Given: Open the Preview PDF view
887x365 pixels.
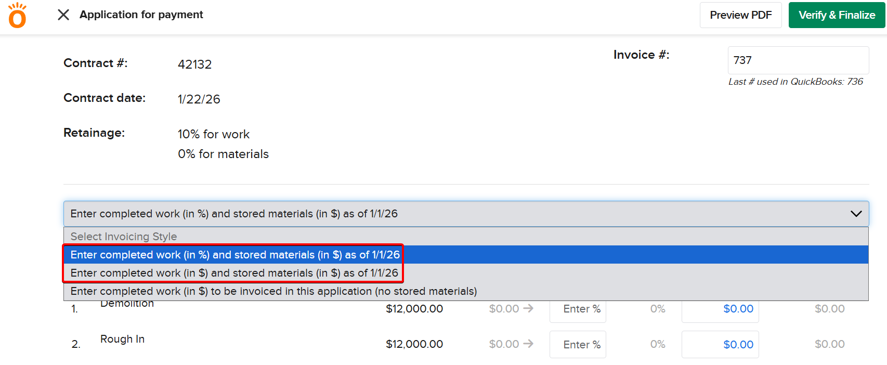Looking at the screenshot, I should tap(740, 15).
